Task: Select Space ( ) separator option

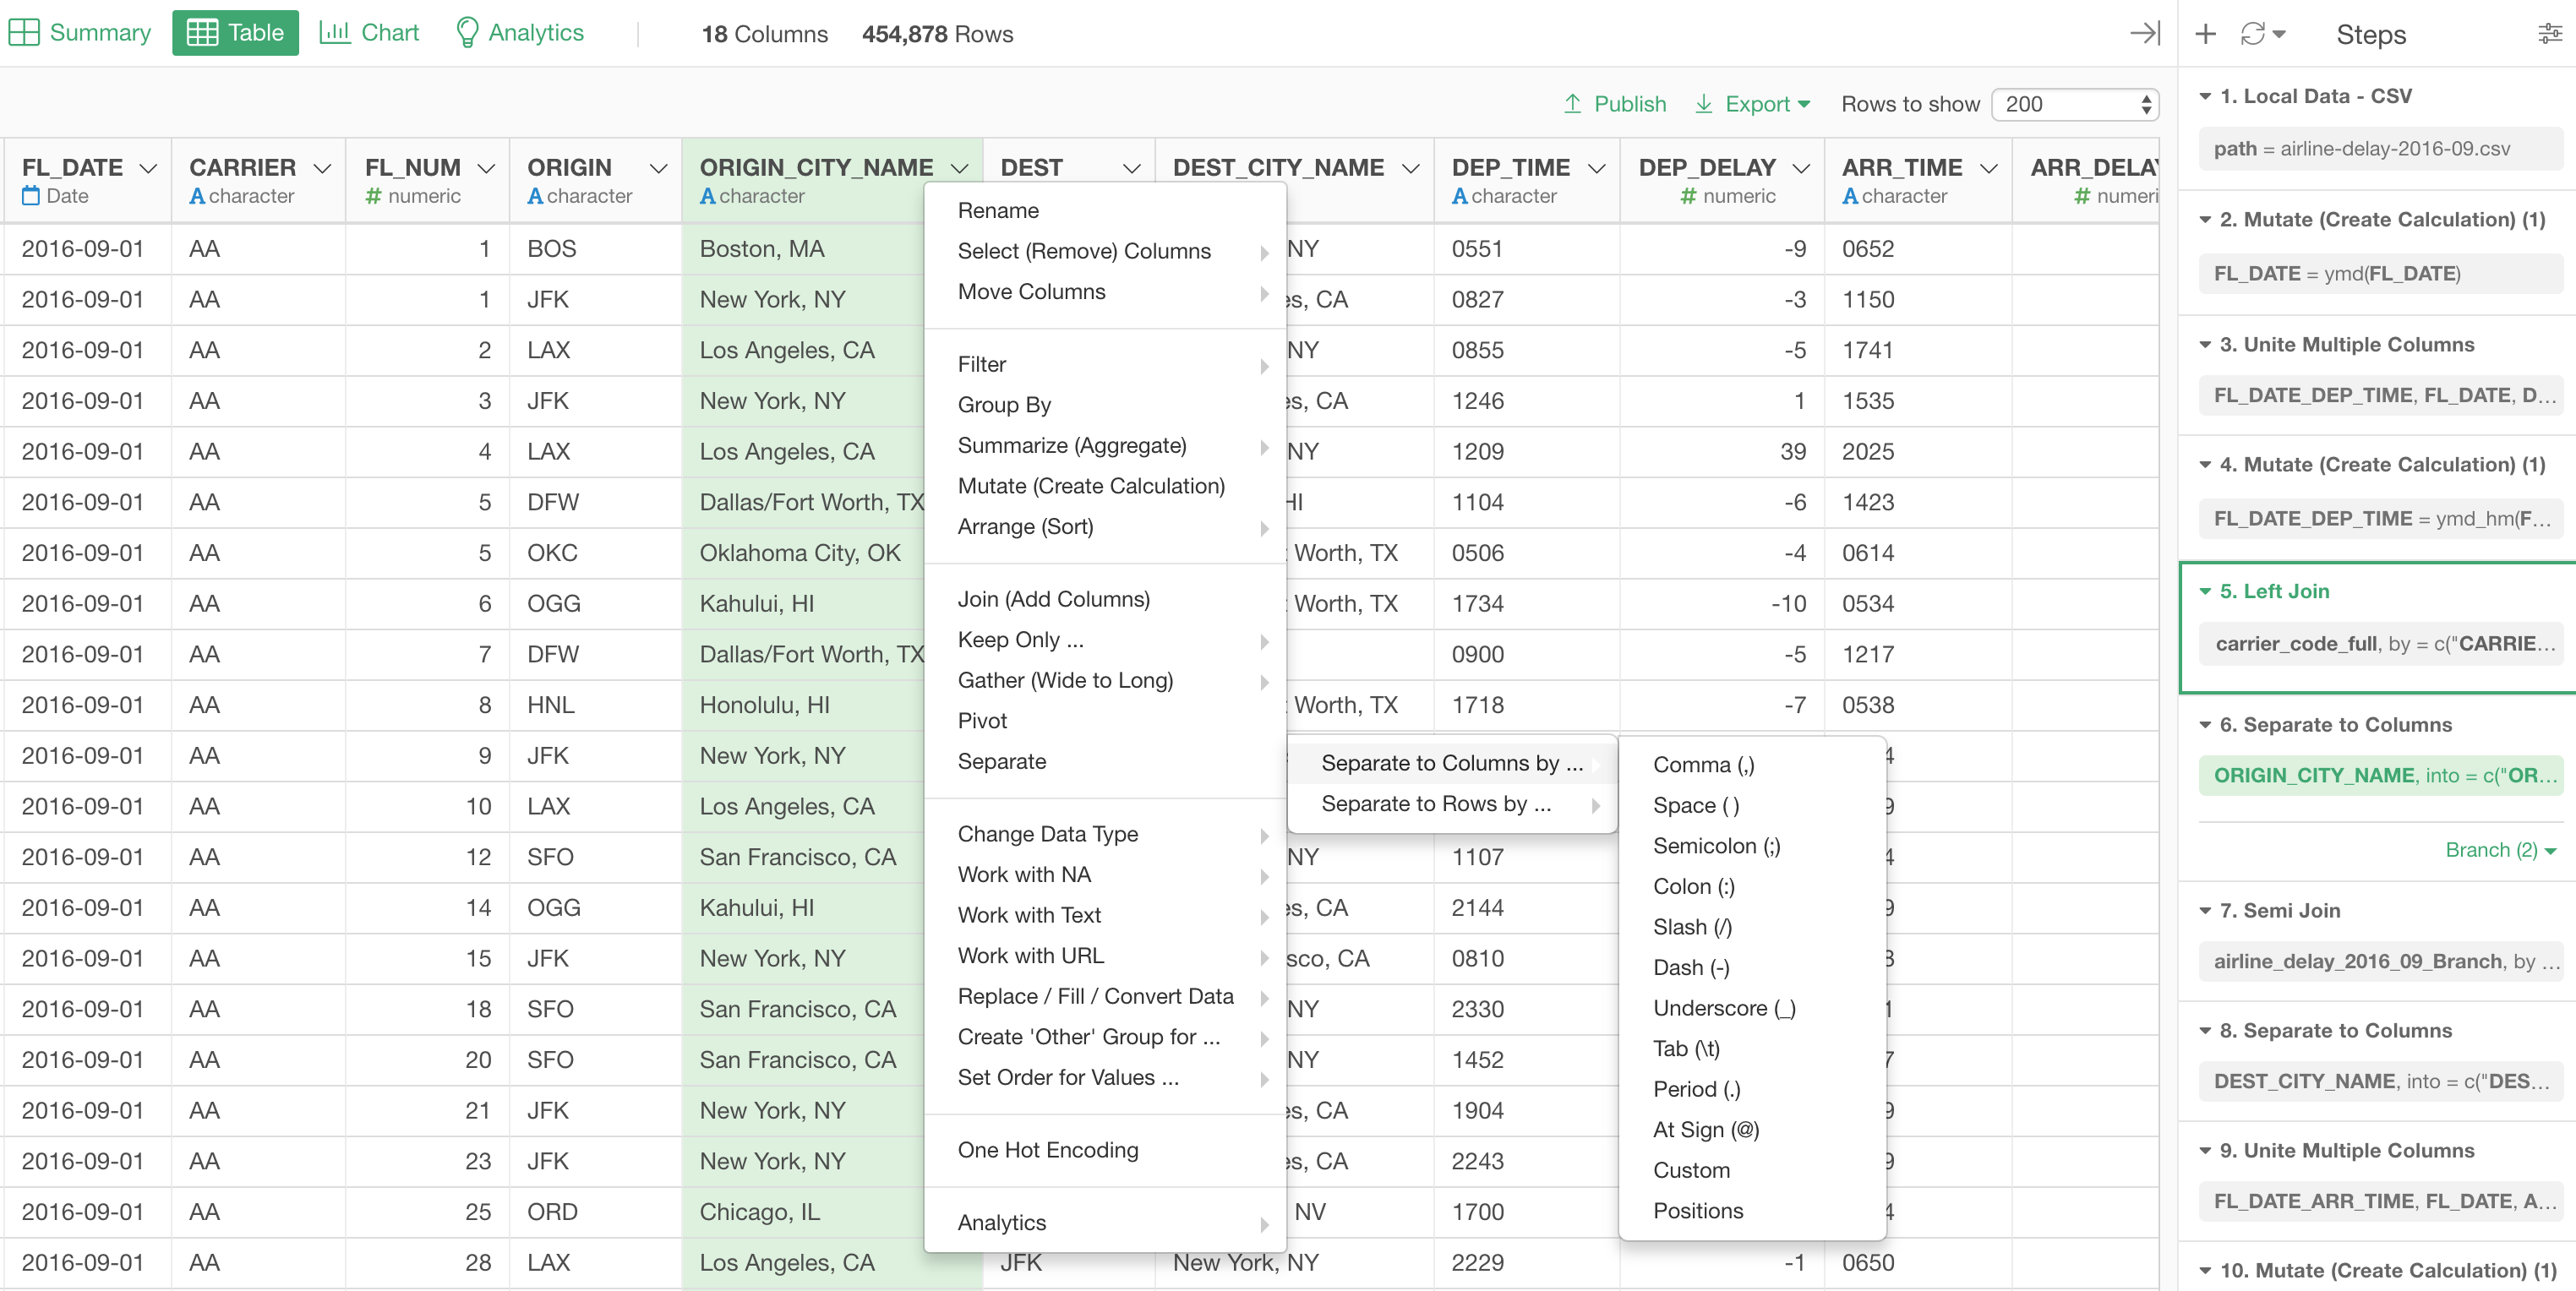Action: pos(1752,805)
